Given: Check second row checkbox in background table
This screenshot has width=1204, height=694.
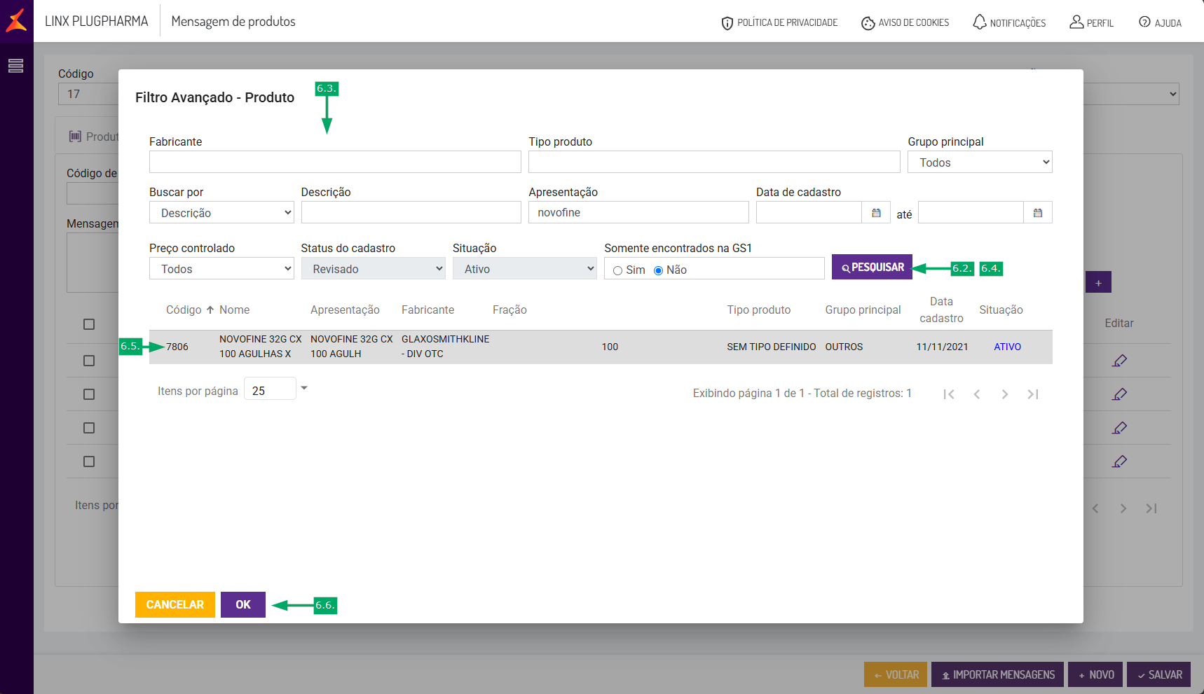Looking at the screenshot, I should (x=89, y=394).
